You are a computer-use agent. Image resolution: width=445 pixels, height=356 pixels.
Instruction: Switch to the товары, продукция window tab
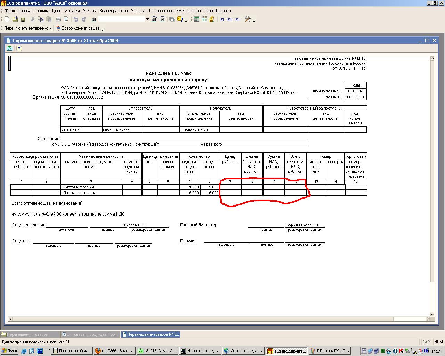point(90,334)
